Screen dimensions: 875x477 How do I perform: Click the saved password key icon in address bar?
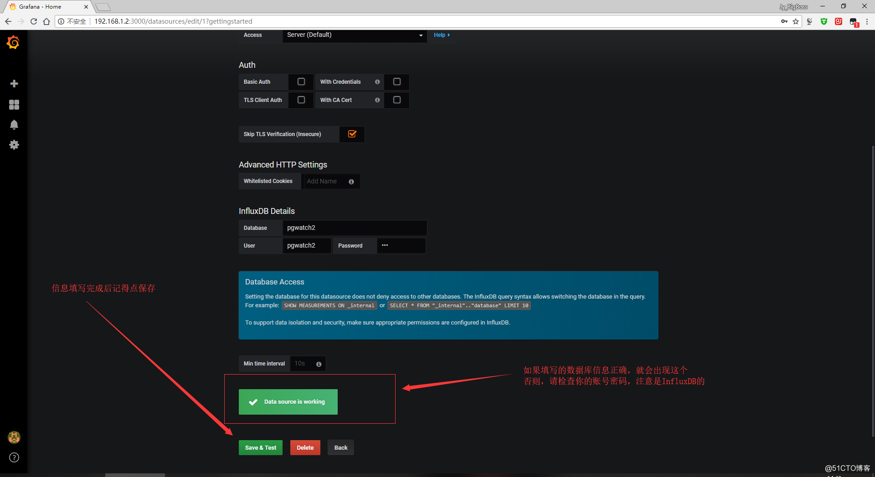tap(784, 21)
